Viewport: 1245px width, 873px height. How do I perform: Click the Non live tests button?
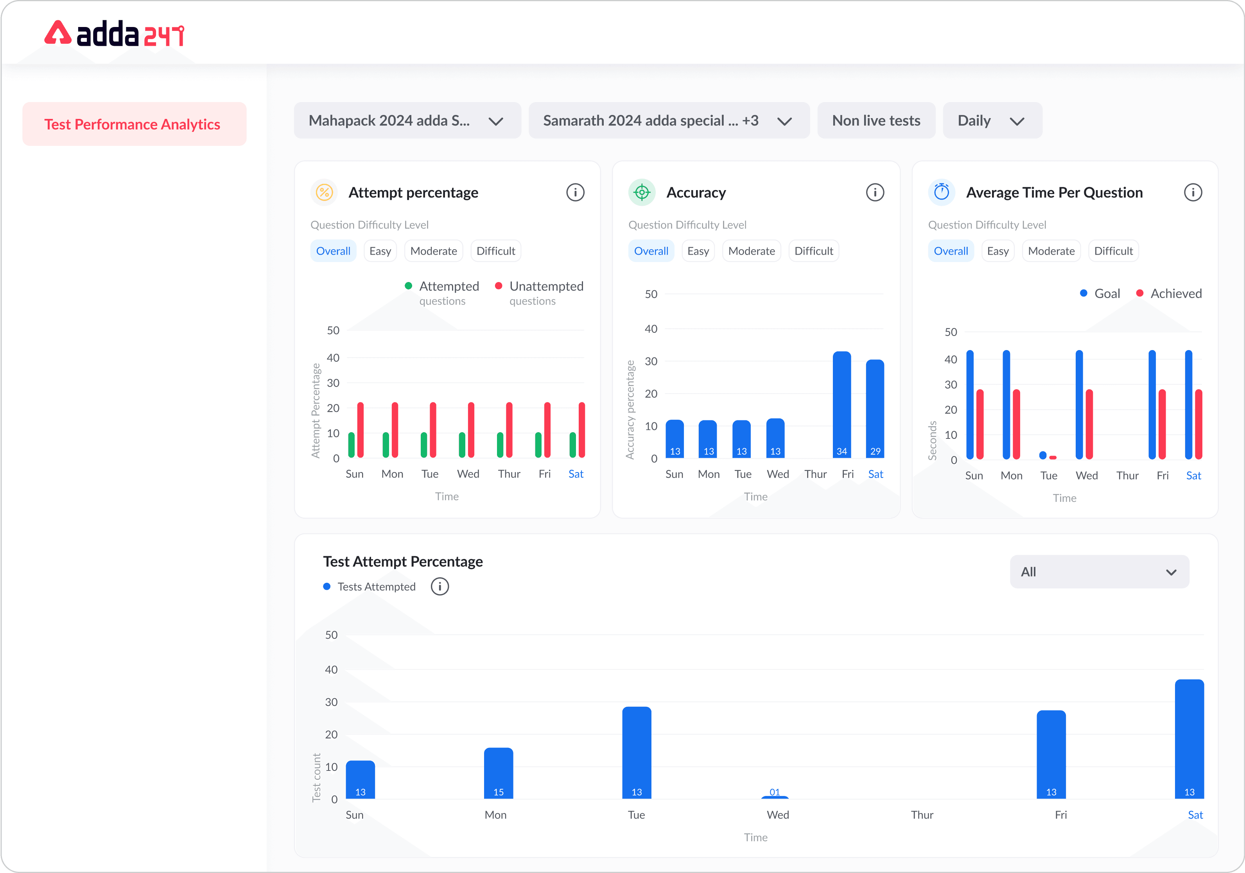(x=876, y=120)
